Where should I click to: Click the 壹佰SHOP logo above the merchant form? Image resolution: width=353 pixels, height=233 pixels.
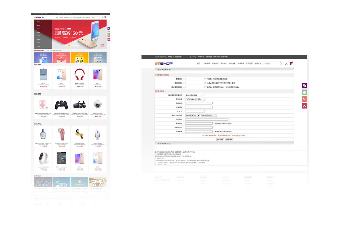point(164,63)
